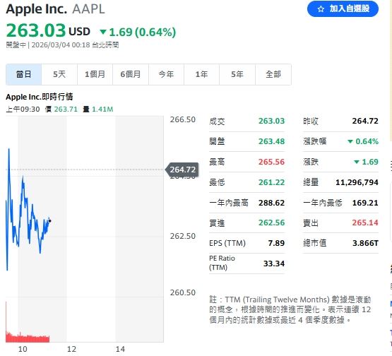The image size is (392, 356).
Task: Click the Apple Inc.即時行情 chart title
Action: pyautogui.click(x=40, y=97)
